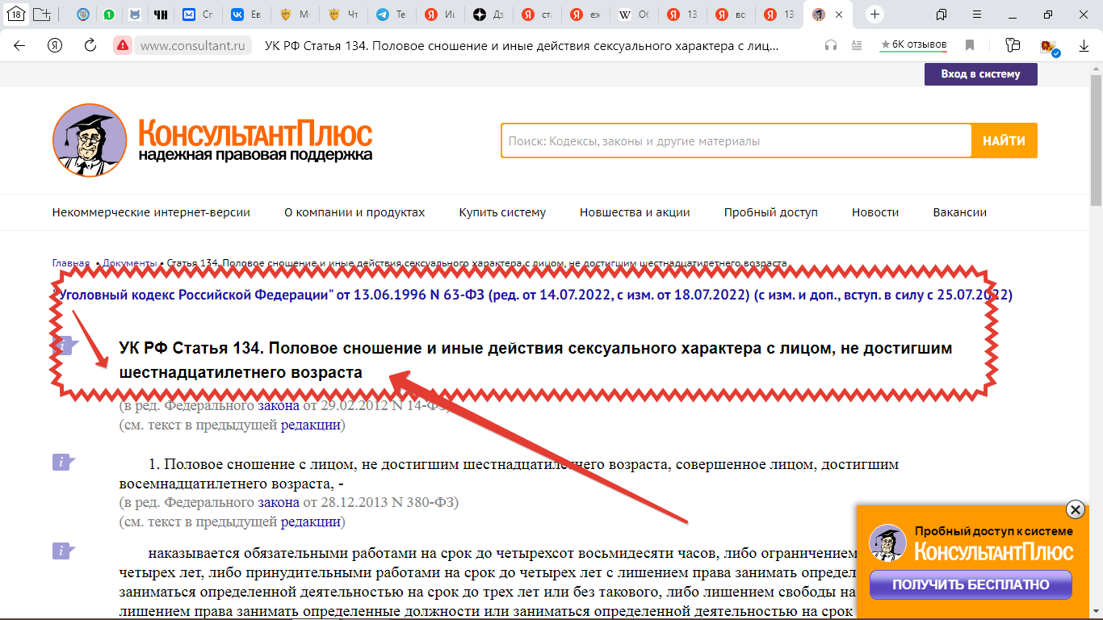1103x620 pixels.
Task: Open "О компании и продуктах" menu item
Action: coord(354,212)
